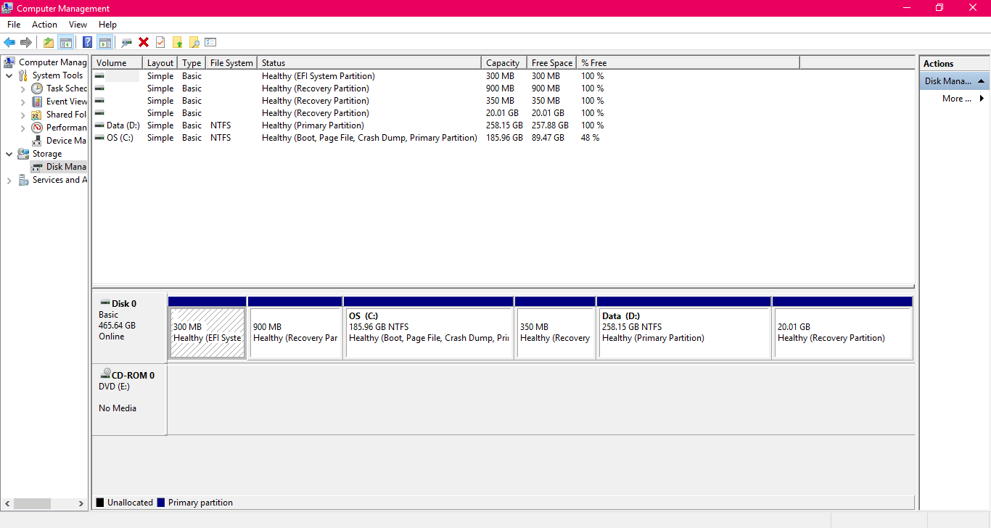Expand the Shared Folders tree node
Viewport: 991px width, 528px height.
click(22, 115)
